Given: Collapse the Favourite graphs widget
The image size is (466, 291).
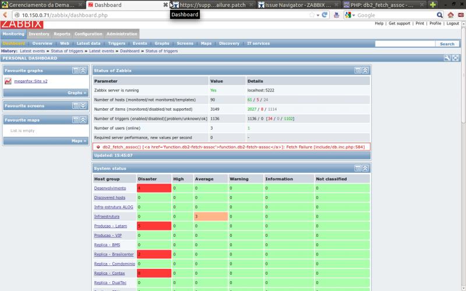Looking at the screenshot, I should tap(83, 70).
